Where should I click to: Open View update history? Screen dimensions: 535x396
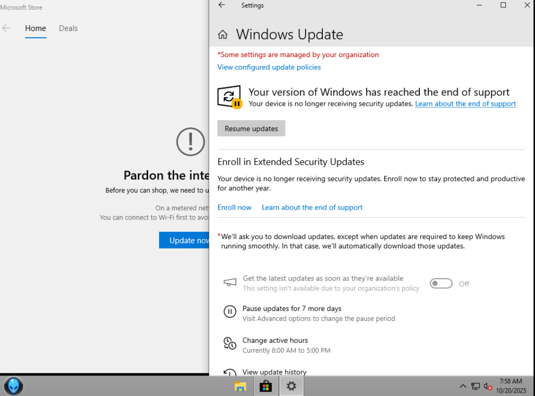tap(274, 372)
